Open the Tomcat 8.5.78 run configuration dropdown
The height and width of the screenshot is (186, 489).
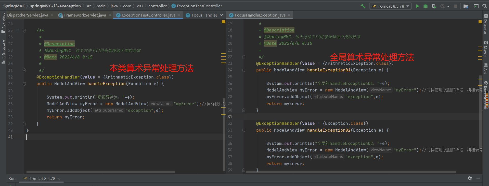(390, 6)
